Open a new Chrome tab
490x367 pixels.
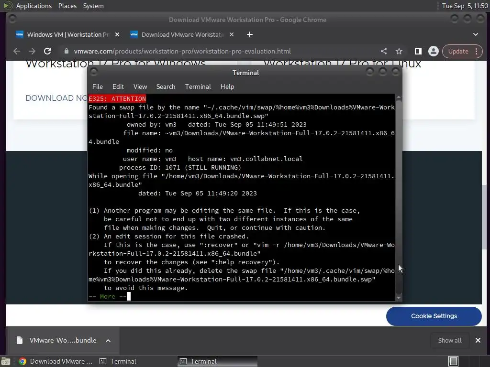pyautogui.click(x=250, y=34)
